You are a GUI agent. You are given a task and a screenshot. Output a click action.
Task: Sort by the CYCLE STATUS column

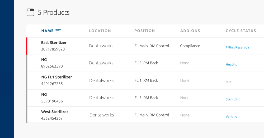241,31
